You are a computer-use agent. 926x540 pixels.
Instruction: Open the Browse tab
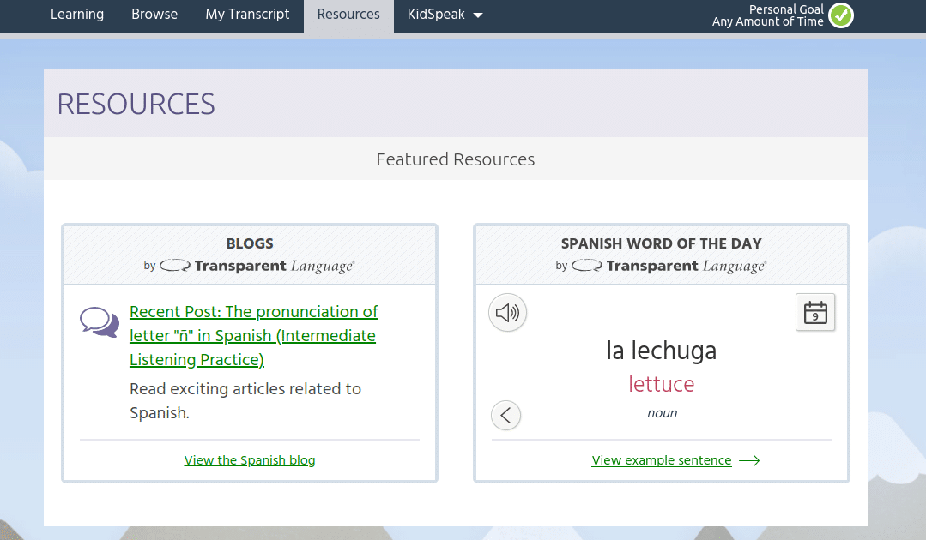click(x=154, y=15)
